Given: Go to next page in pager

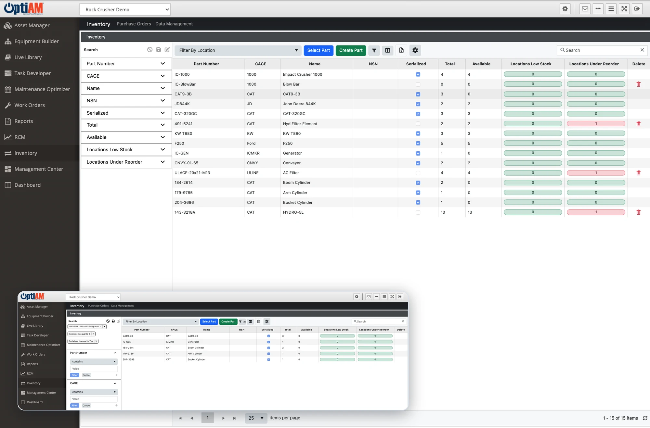Looking at the screenshot, I should pos(223,418).
